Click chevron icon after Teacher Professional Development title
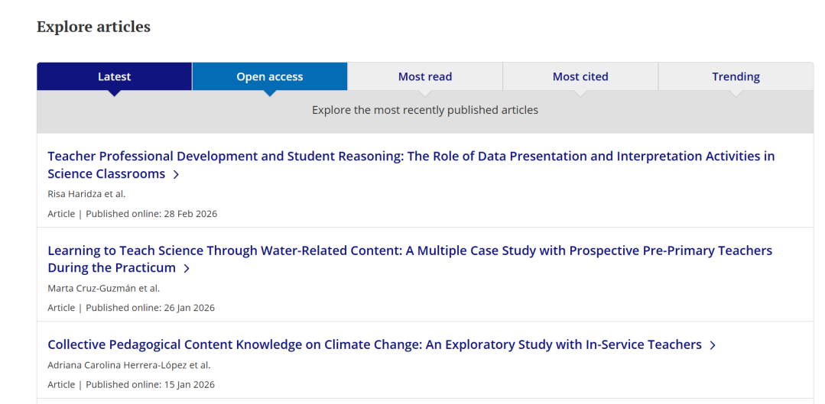Screen dimensions: 825x404 [176, 174]
